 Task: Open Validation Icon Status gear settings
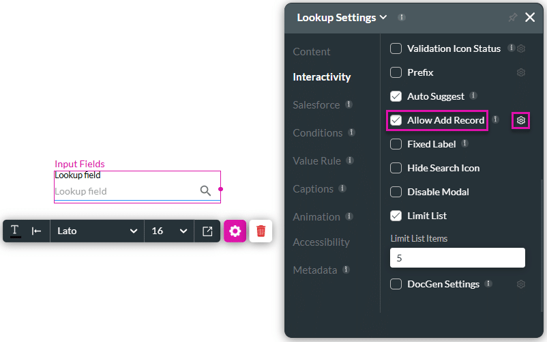pyautogui.click(x=521, y=48)
